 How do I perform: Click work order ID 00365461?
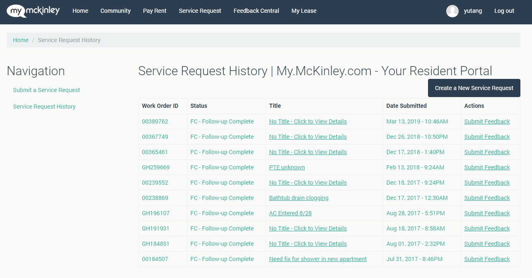(155, 152)
